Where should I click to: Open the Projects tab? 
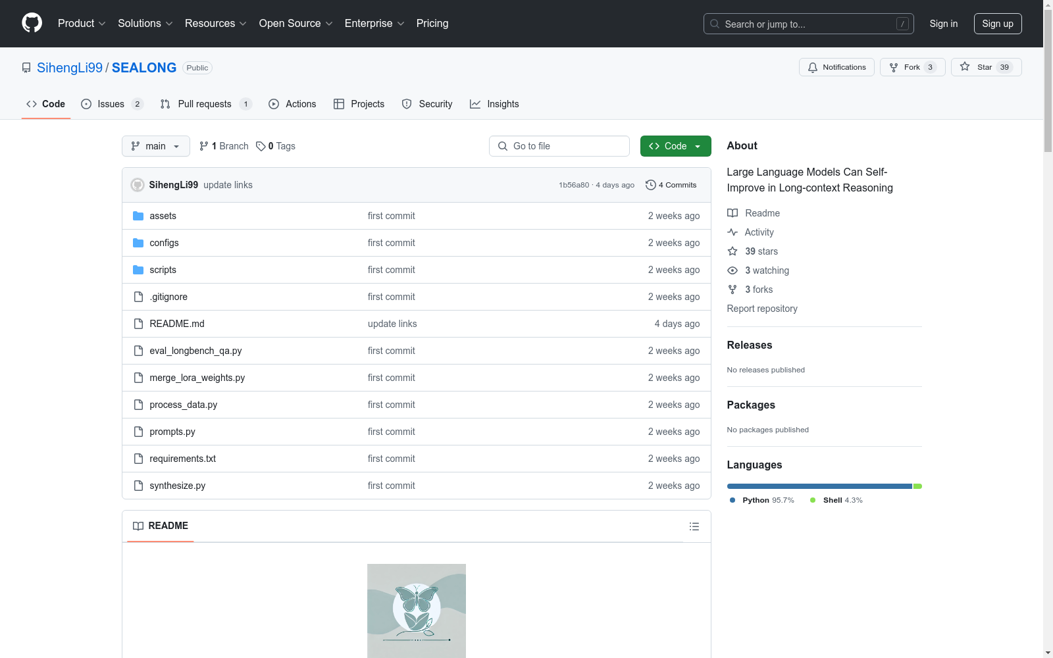pos(359,104)
